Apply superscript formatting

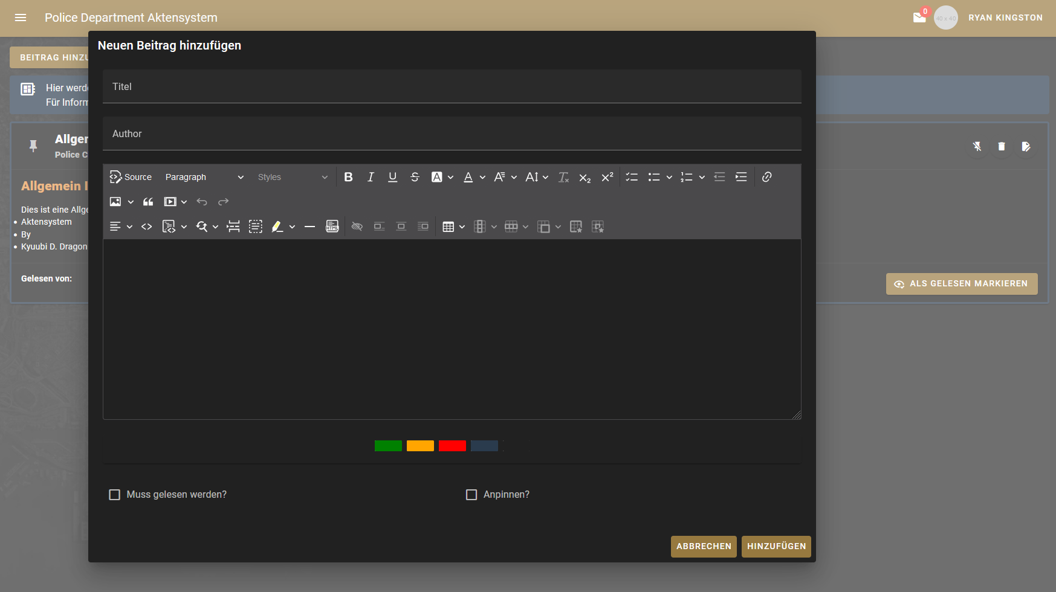pos(607,177)
